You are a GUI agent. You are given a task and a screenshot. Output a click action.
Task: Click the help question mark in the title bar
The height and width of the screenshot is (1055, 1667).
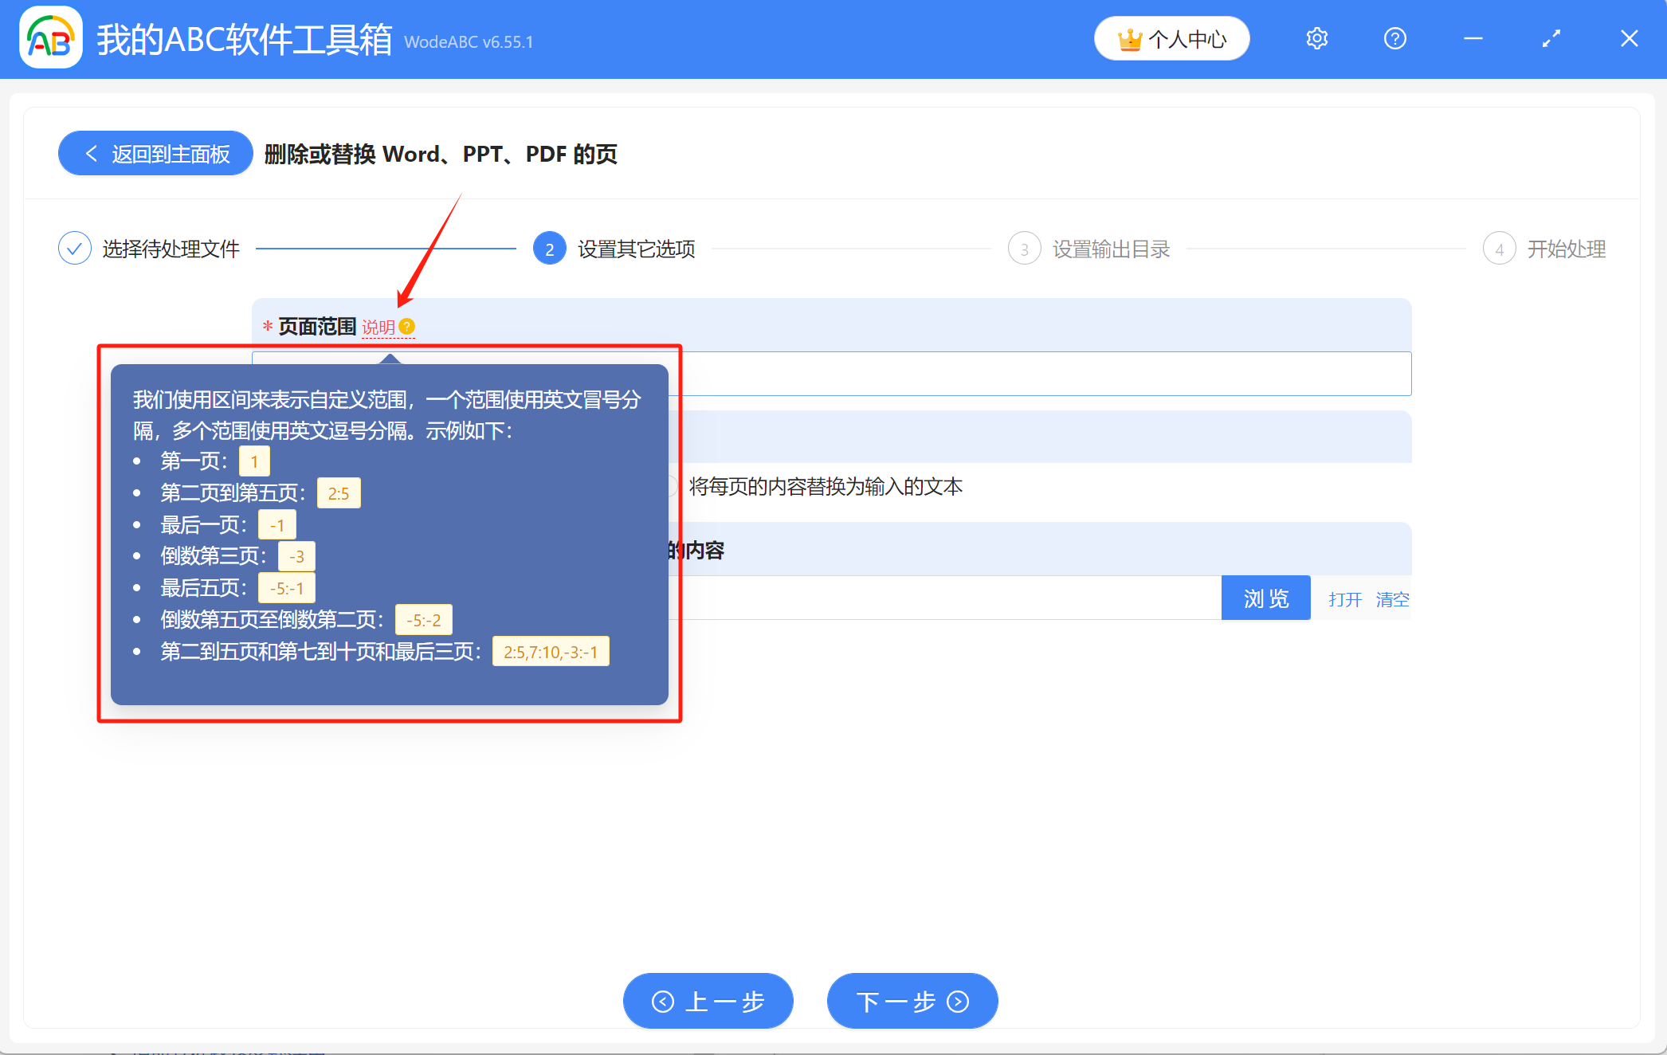pos(1394,37)
